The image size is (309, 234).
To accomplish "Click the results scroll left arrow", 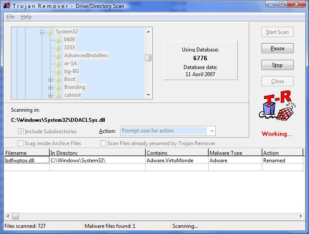I will [8, 216].
